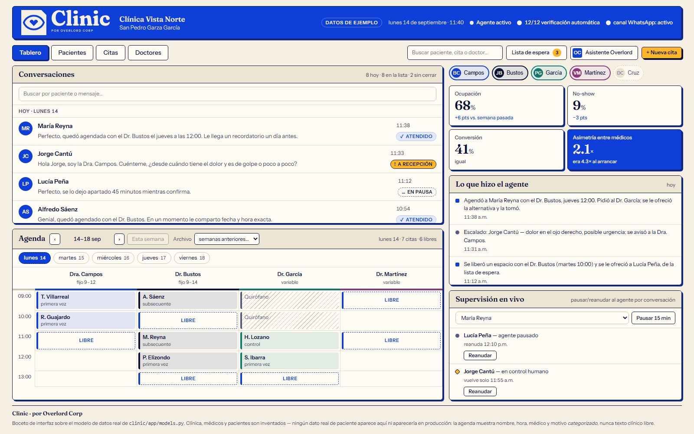Open the Doctores tab
694x434 pixels.
pos(148,53)
